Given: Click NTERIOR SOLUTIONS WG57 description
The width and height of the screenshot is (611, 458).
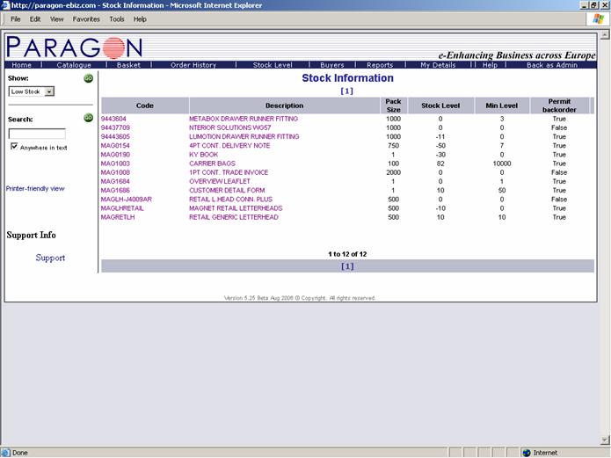Looking at the screenshot, I should (230, 127).
